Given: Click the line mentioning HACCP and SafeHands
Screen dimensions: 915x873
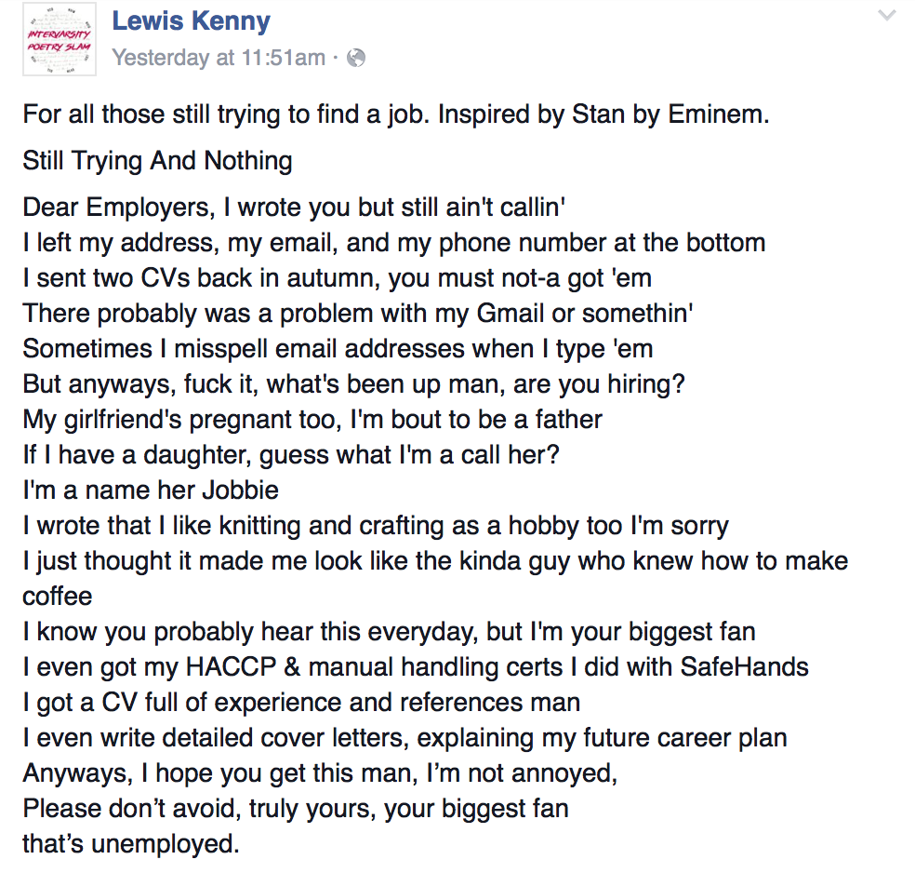Looking at the screenshot, I should (416, 667).
